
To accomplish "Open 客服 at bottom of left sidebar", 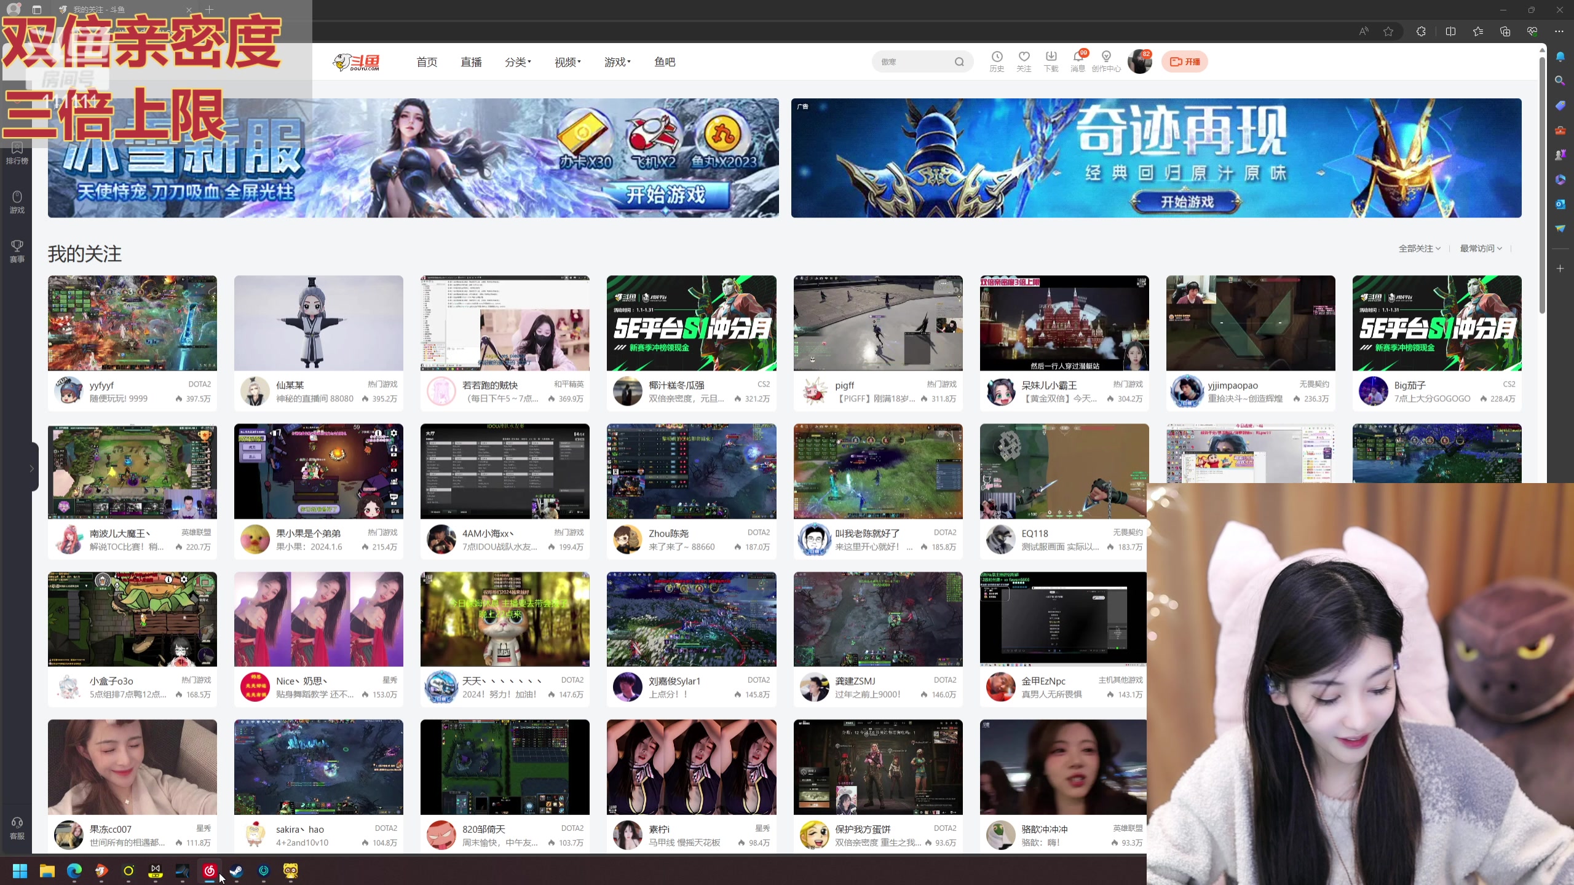I will (x=17, y=828).
